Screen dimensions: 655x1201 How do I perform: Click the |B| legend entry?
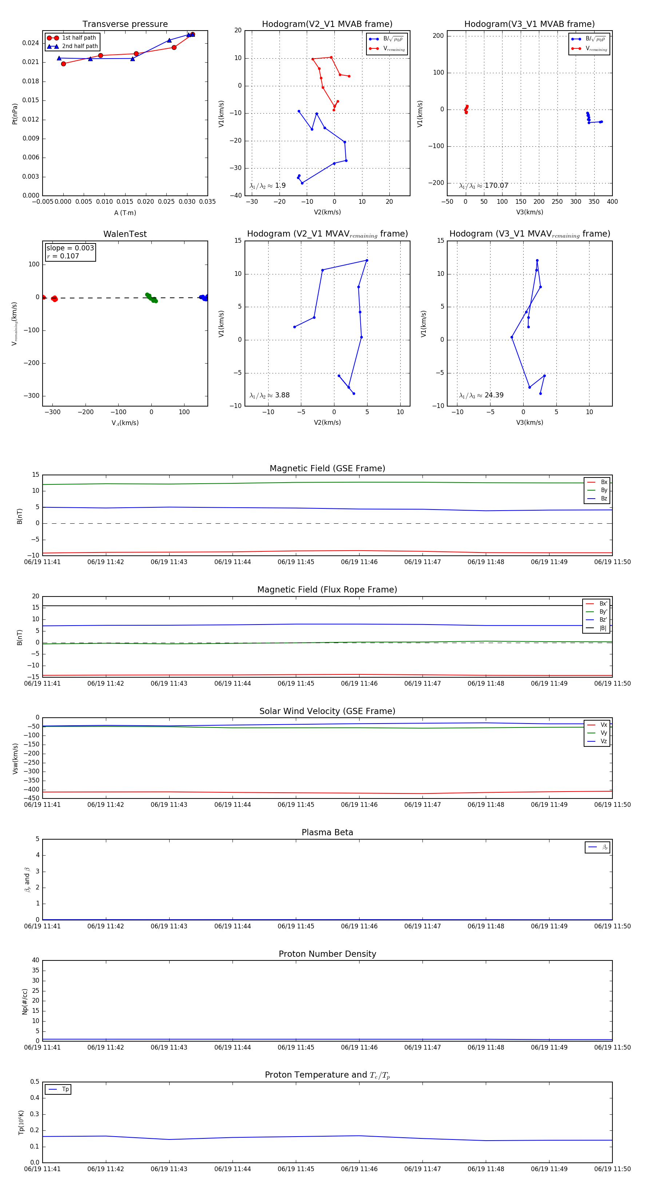click(596, 628)
